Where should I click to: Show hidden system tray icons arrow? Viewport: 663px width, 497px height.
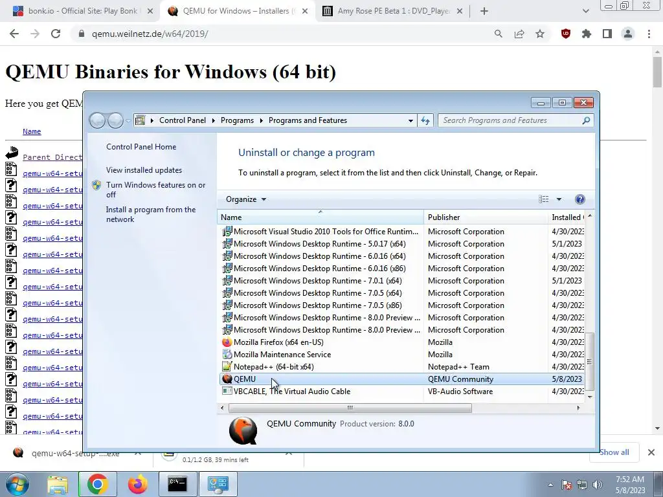(550, 485)
